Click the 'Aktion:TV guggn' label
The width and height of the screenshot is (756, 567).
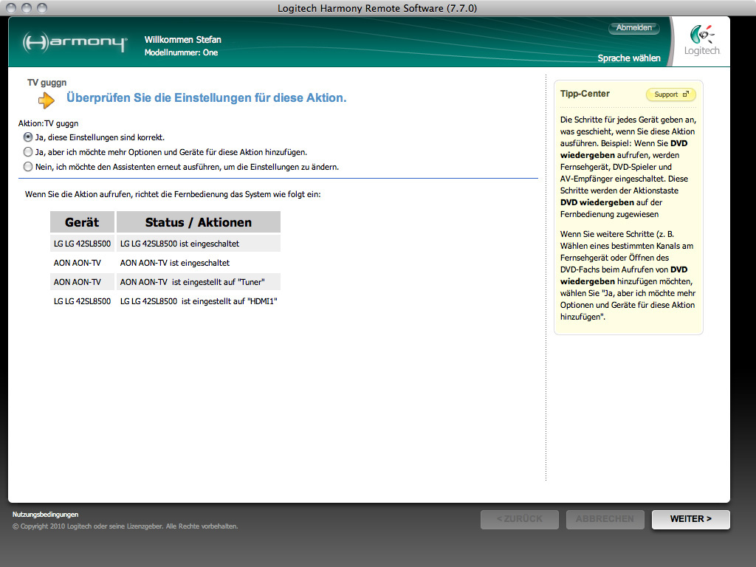click(48, 123)
